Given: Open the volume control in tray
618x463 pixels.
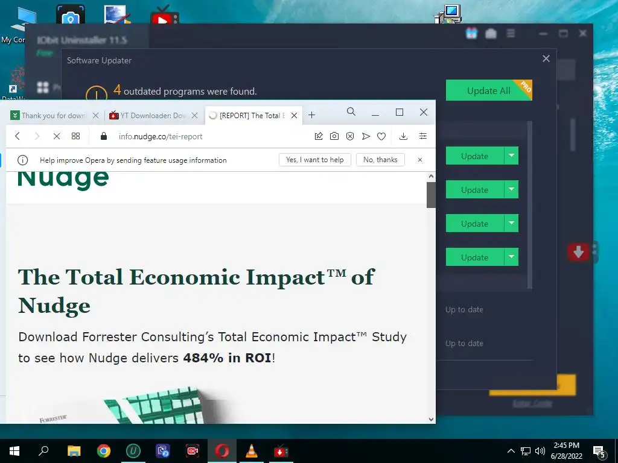Looking at the screenshot, I should click(540, 451).
